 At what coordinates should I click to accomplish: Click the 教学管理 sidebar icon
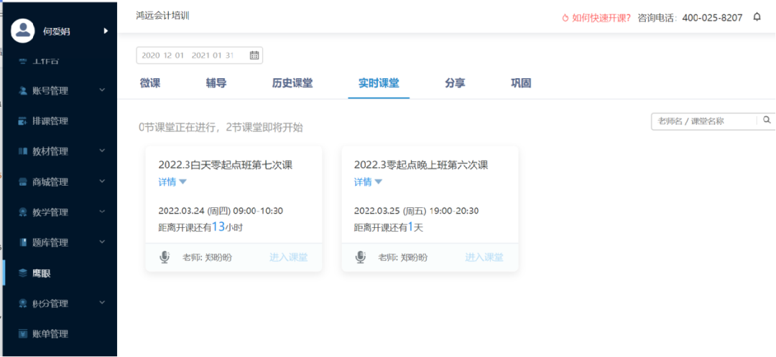click(22, 211)
